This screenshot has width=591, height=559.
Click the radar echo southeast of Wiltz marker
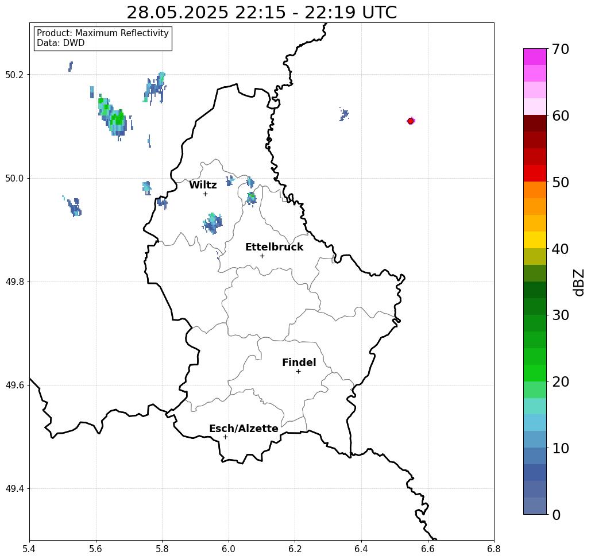pos(213,223)
